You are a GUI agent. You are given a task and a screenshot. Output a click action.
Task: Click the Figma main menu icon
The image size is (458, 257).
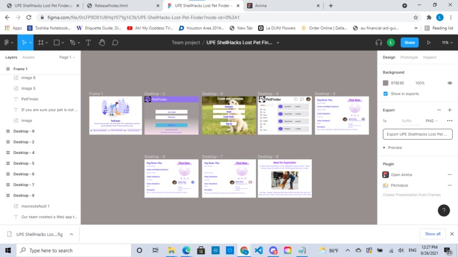click(x=9, y=43)
